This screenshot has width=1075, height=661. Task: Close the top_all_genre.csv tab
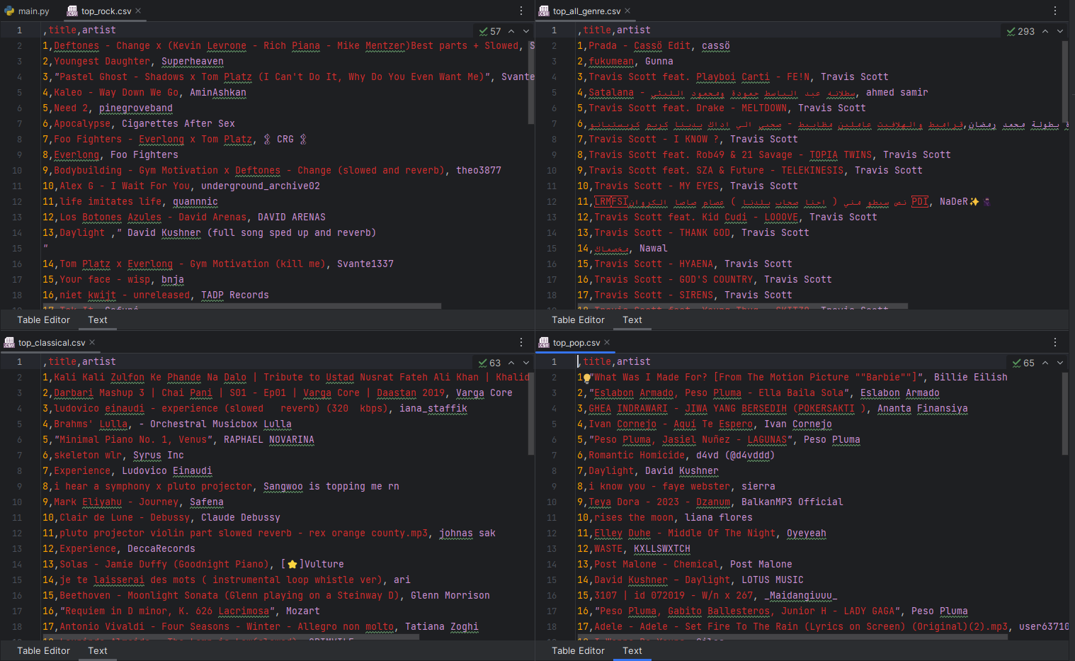coord(627,11)
